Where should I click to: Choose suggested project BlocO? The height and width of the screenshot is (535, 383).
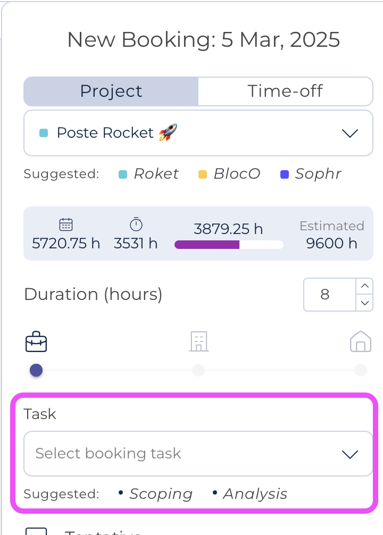coord(236,174)
